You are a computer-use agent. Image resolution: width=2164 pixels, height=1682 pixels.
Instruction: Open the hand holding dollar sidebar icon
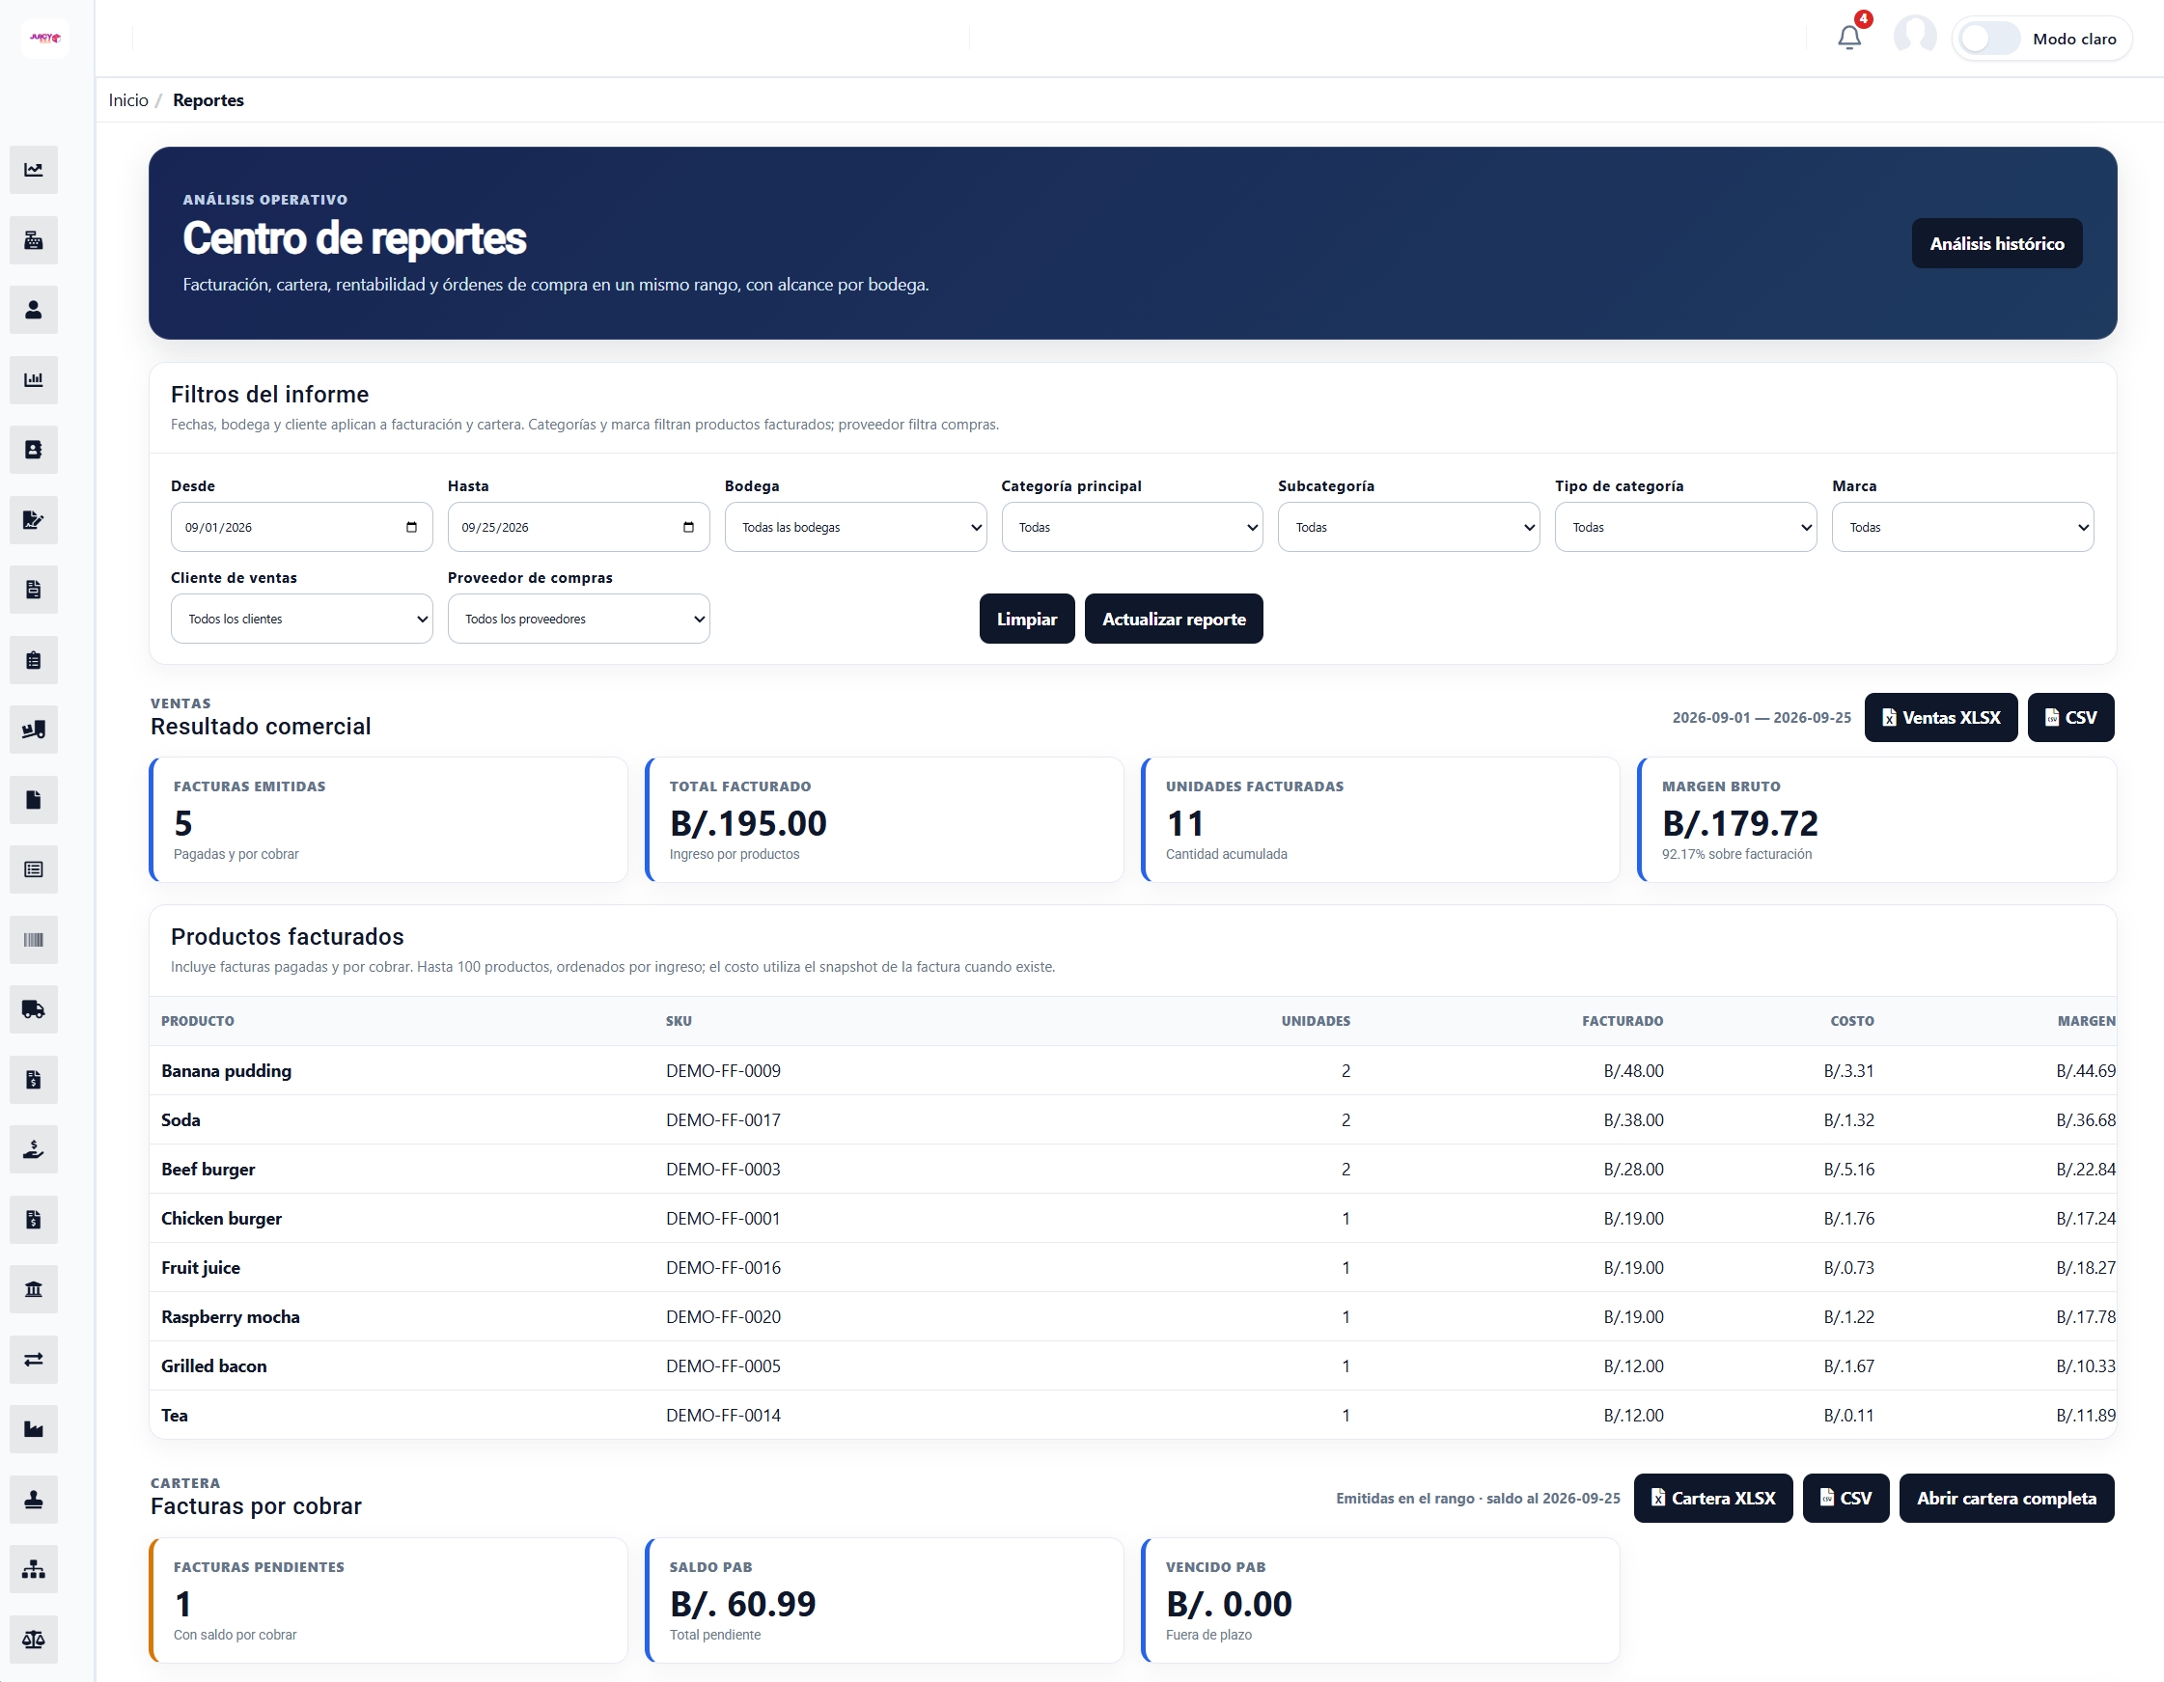[34, 1150]
